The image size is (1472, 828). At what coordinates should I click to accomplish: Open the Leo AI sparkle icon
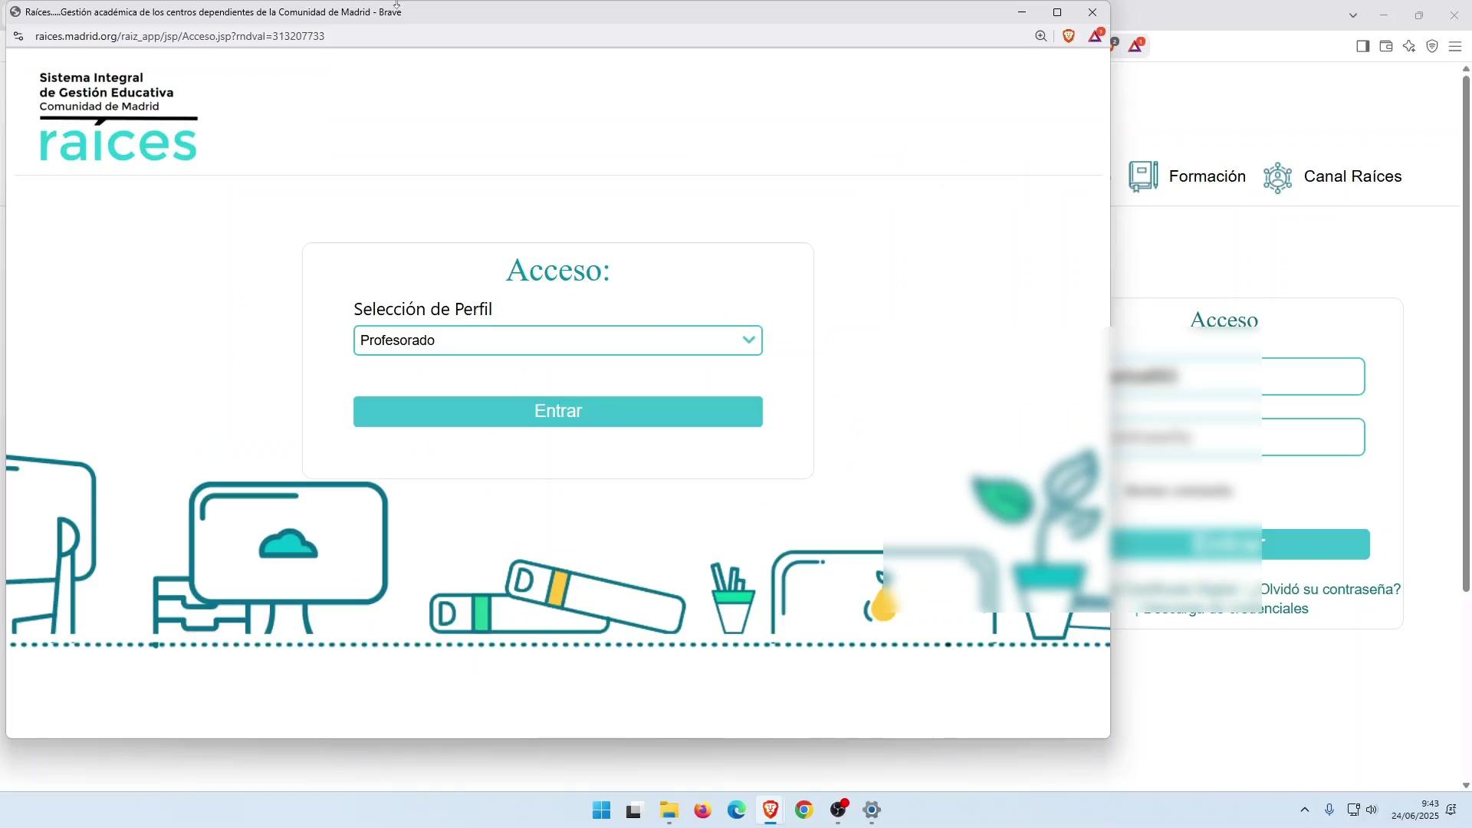pyautogui.click(x=1409, y=46)
